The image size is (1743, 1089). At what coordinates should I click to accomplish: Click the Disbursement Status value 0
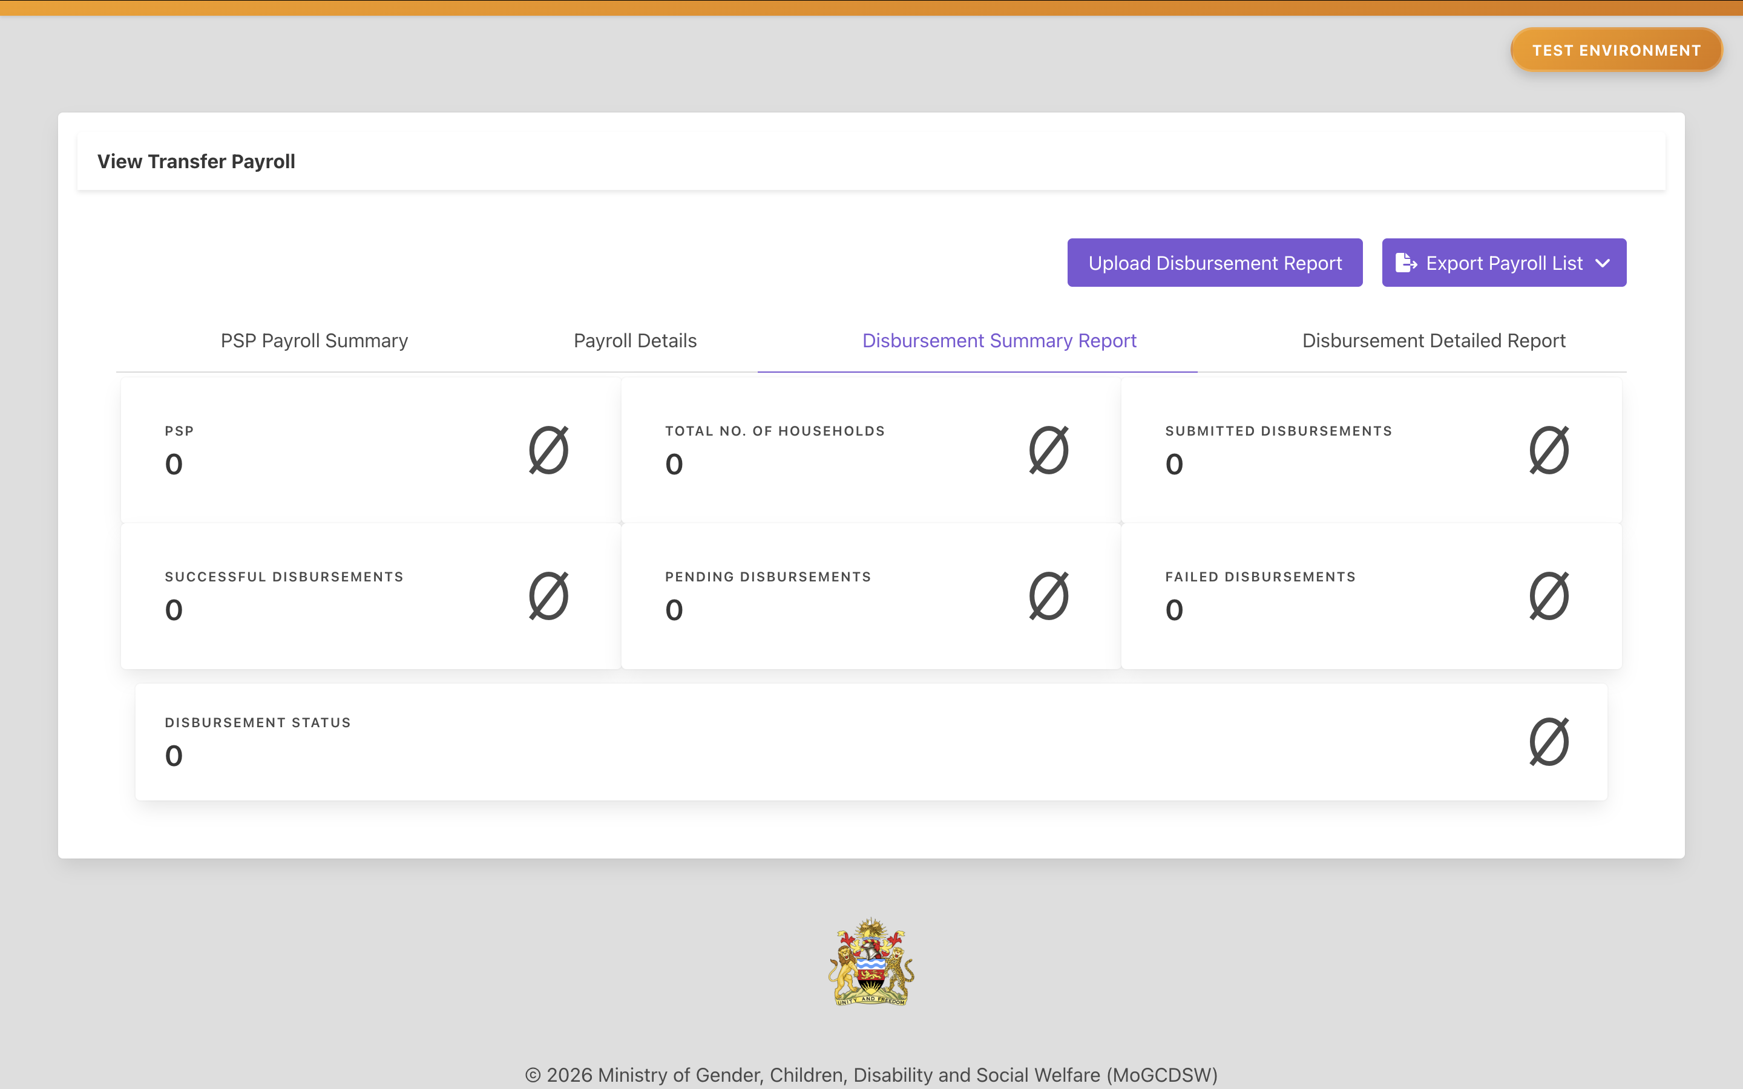(174, 756)
